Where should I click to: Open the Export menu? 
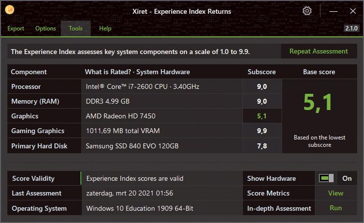(16, 28)
